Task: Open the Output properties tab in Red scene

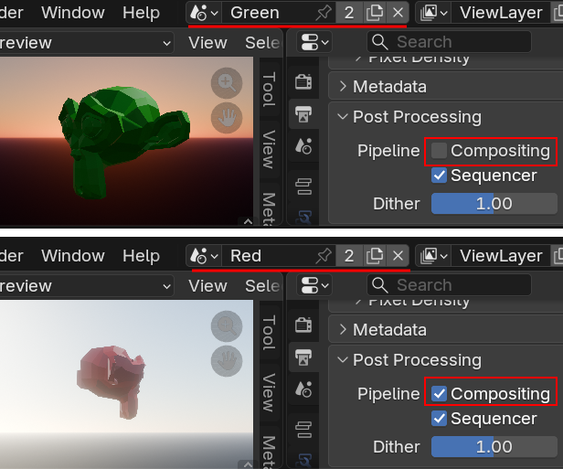Action: point(303,357)
